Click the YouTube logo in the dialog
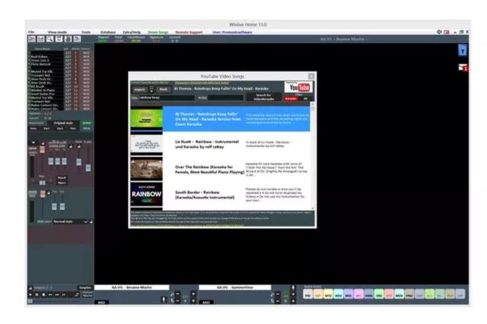Screen dimensions: 487x324 coord(299,87)
